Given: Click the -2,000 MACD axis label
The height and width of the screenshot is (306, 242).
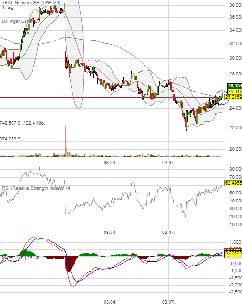Looking at the screenshot, I should (x=235, y=285).
